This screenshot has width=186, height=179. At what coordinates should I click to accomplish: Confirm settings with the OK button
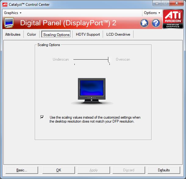tap(59, 170)
